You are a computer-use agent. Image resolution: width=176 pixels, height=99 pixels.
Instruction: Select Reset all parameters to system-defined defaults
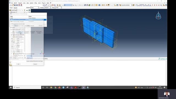(x=22, y=26)
